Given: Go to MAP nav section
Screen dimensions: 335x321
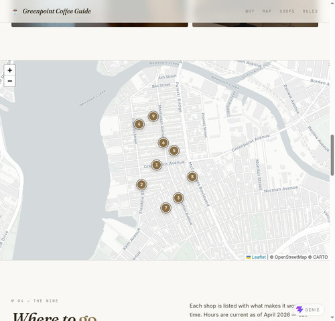Looking at the screenshot, I should pos(267,11).
